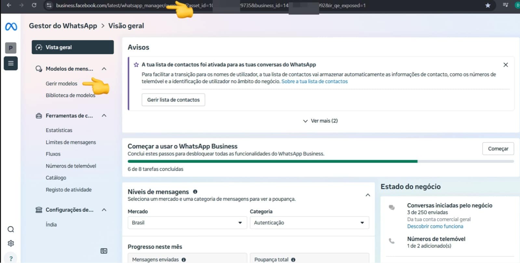The image size is (520, 263).
Task: Collapse the Níveis de mensagens panel
Action: coord(368,195)
